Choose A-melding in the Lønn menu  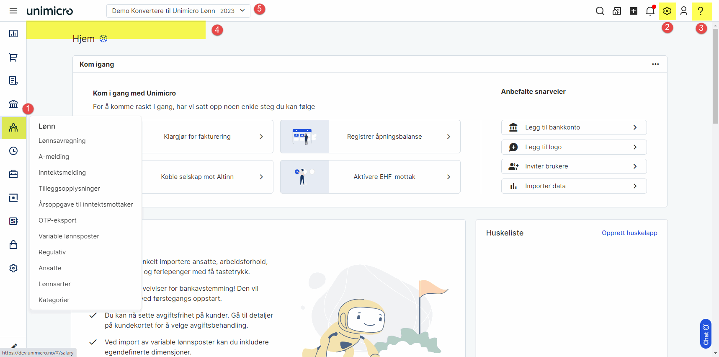pos(54,157)
